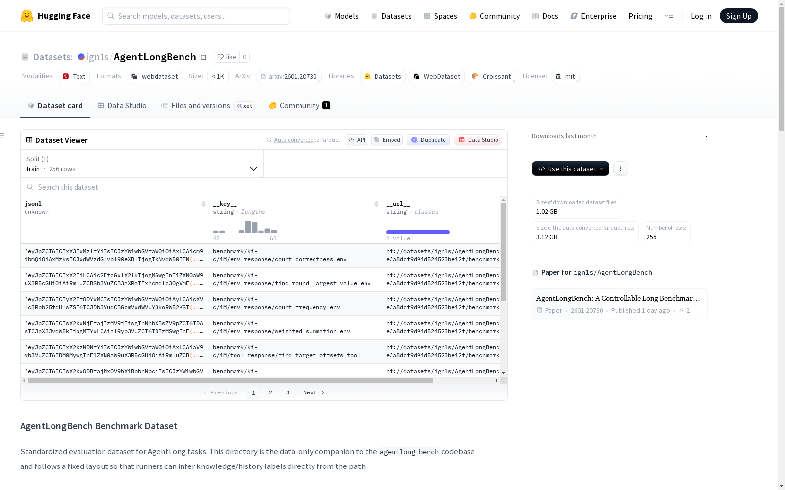The width and height of the screenshot is (785, 490).
Task: Open the three-dot options beside Use this dataset
Action: coord(621,169)
